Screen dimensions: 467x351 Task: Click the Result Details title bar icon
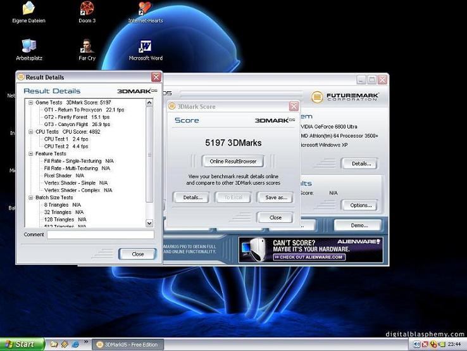pyautogui.click(x=21, y=77)
